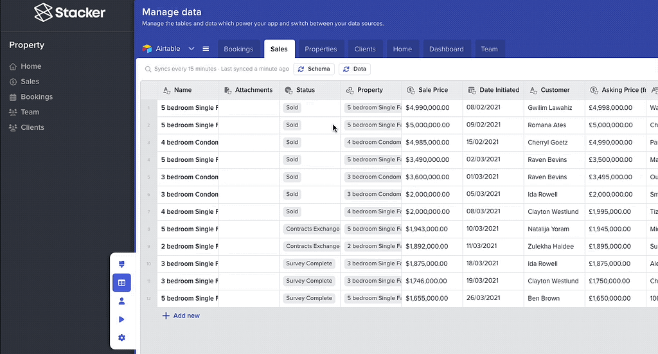Image resolution: width=658 pixels, height=354 pixels.
Task: Open the user person icon panel
Action: 121,301
